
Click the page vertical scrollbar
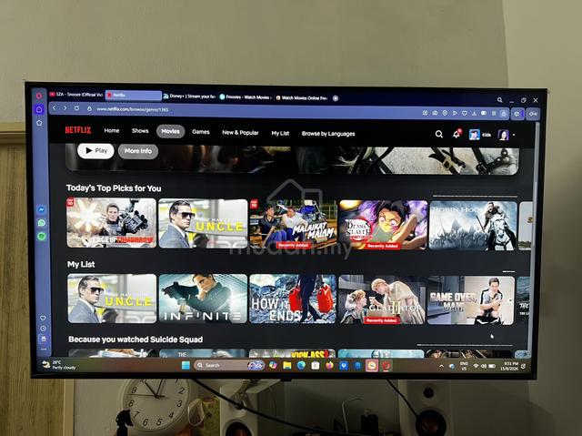[x=535, y=238]
